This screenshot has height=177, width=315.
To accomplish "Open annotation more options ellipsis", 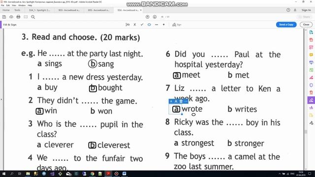I will click(x=186, y=102).
